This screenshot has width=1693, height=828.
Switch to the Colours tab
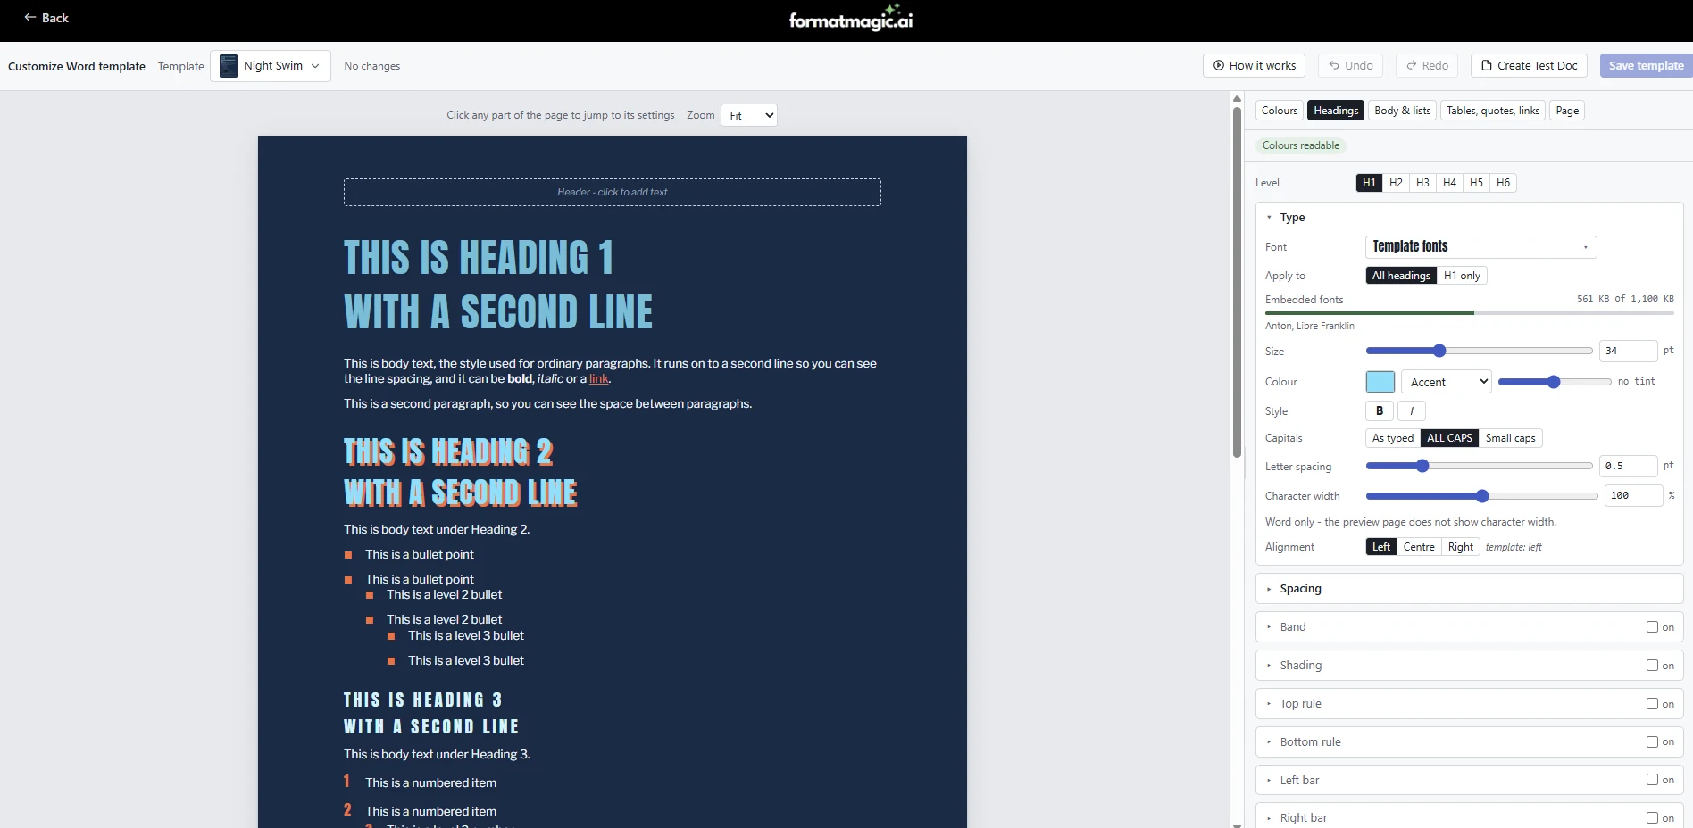1280,111
